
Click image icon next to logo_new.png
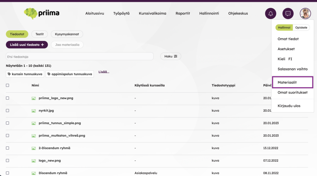pos(33,161)
